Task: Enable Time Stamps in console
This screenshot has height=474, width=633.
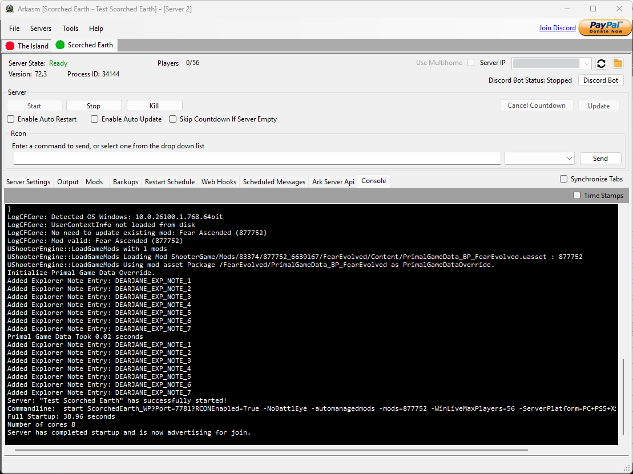Action: [577, 196]
